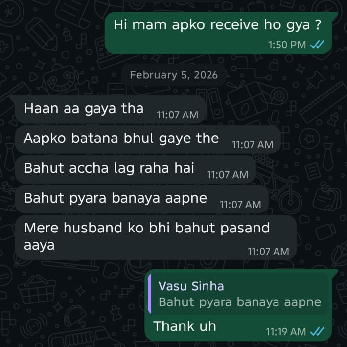
Task: Tap 11:07 AM timestamp on 'Bahut accha' message
Action: pos(228,175)
